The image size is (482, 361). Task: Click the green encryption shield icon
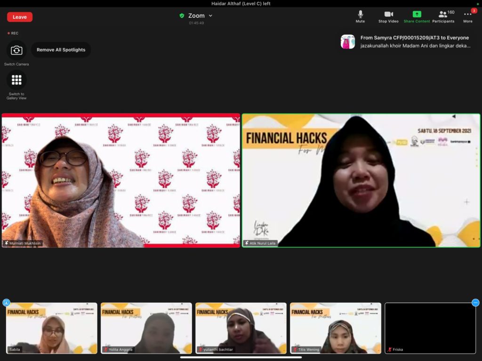tap(182, 16)
